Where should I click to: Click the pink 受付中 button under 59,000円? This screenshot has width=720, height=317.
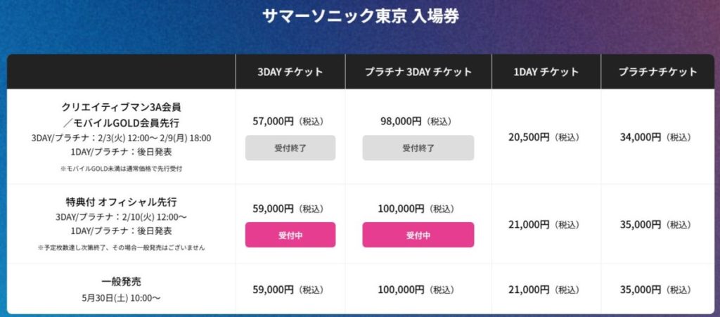290,235
